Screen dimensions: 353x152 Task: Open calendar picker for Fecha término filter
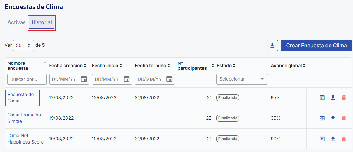click(x=169, y=79)
